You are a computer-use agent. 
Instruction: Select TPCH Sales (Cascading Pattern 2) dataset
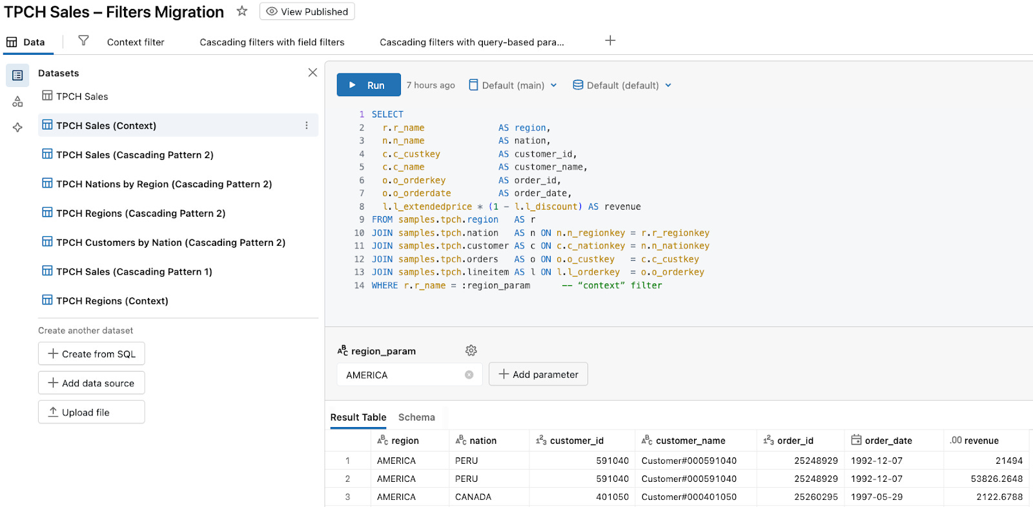[178, 155]
